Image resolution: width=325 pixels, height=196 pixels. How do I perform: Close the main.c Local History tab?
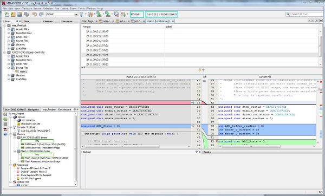(173, 21)
